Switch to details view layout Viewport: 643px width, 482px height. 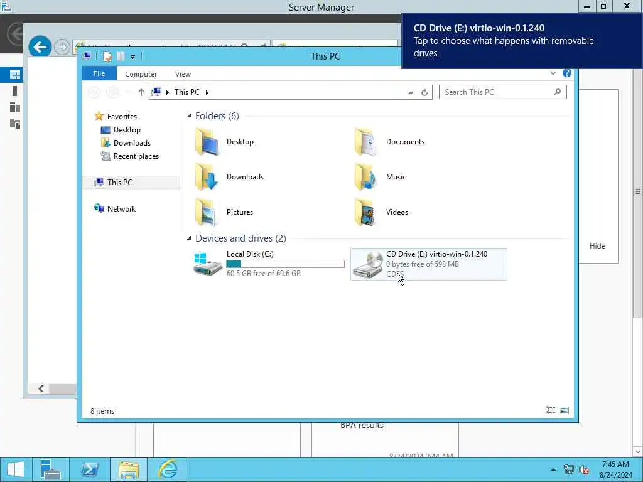(x=550, y=410)
